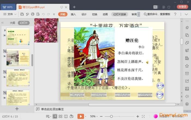Open the help question mark icon
The image size is (191, 120).
tap(175, 14)
